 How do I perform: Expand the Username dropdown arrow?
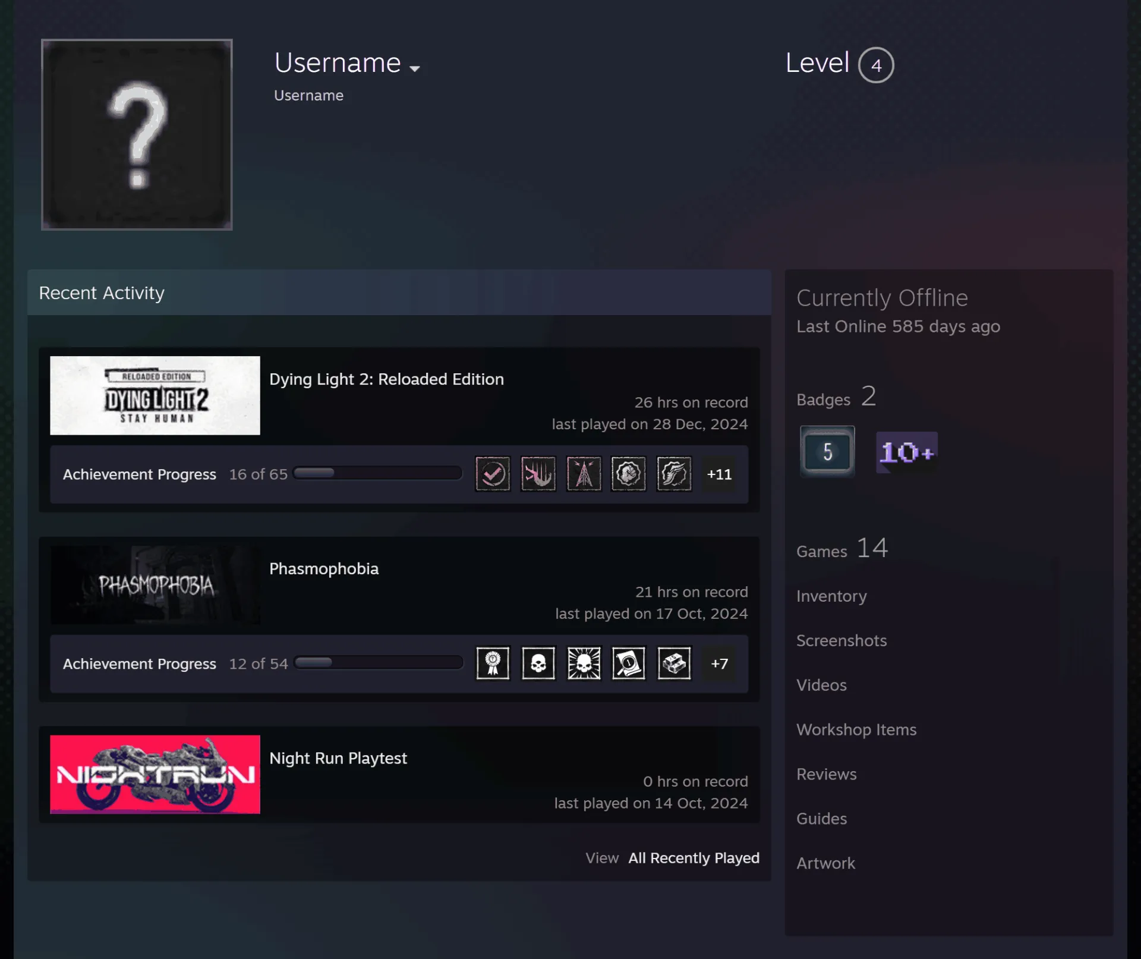415,68
